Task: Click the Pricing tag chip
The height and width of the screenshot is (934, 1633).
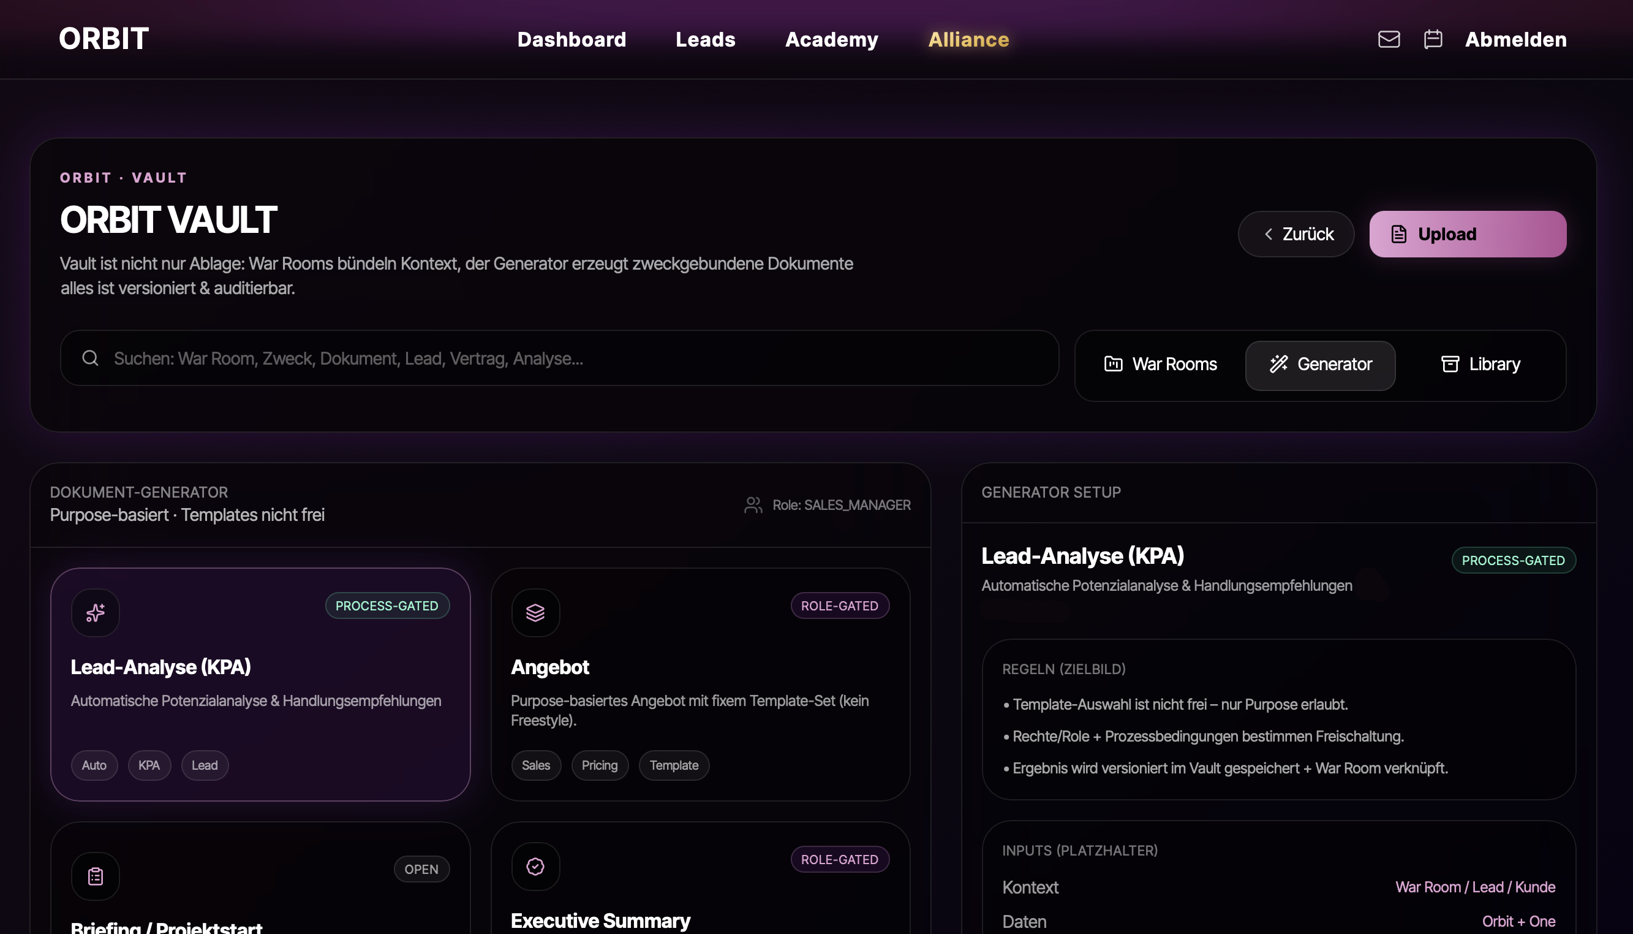Action: 599,765
